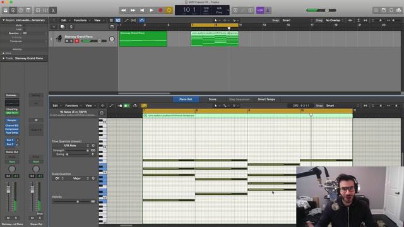404x227 pixels.
Task: Open Smart Controls icon
Action: point(38,10)
